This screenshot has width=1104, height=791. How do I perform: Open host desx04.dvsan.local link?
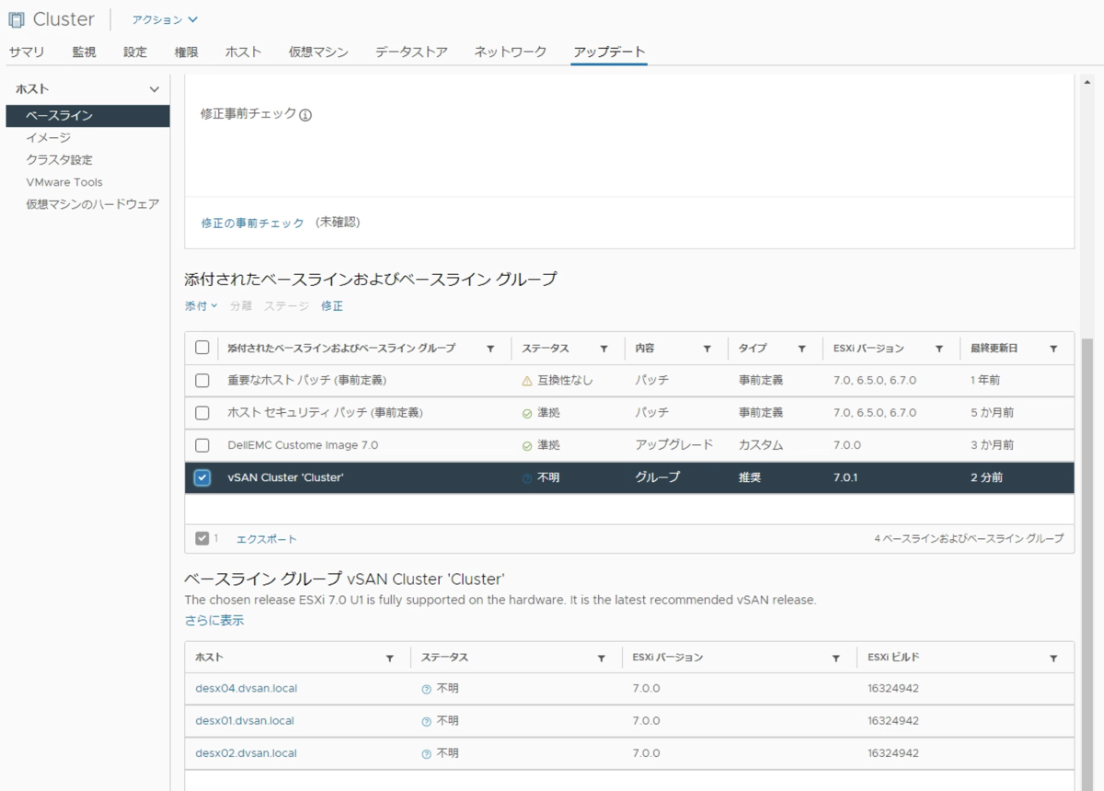point(247,689)
